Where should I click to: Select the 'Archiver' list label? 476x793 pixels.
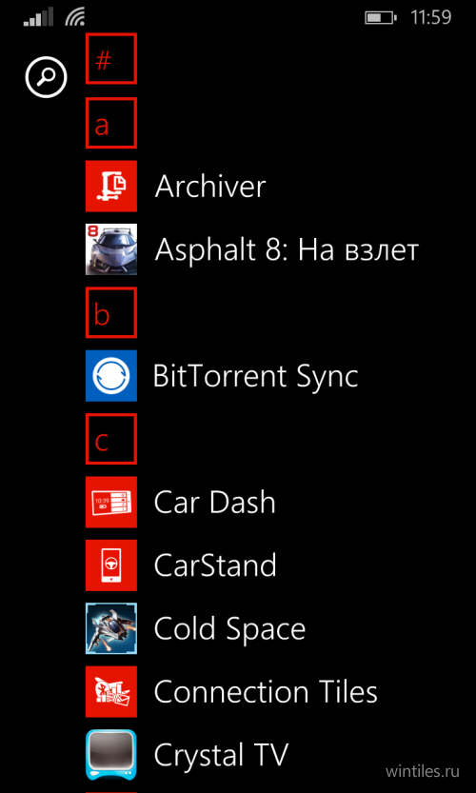[210, 187]
